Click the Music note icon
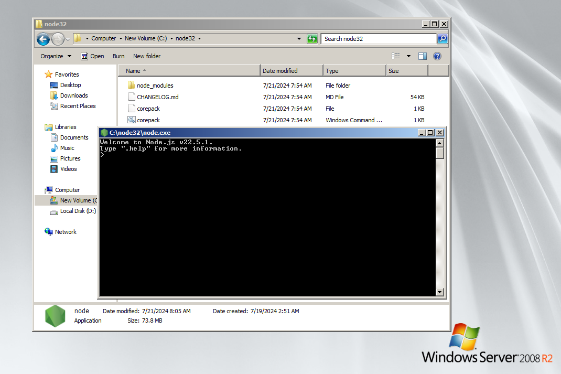The width and height of the screenshot is (561, 374). (x=54, y=148)
